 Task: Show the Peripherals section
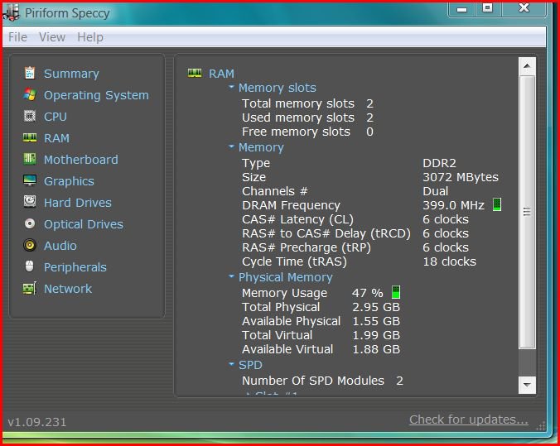[75, 267]
